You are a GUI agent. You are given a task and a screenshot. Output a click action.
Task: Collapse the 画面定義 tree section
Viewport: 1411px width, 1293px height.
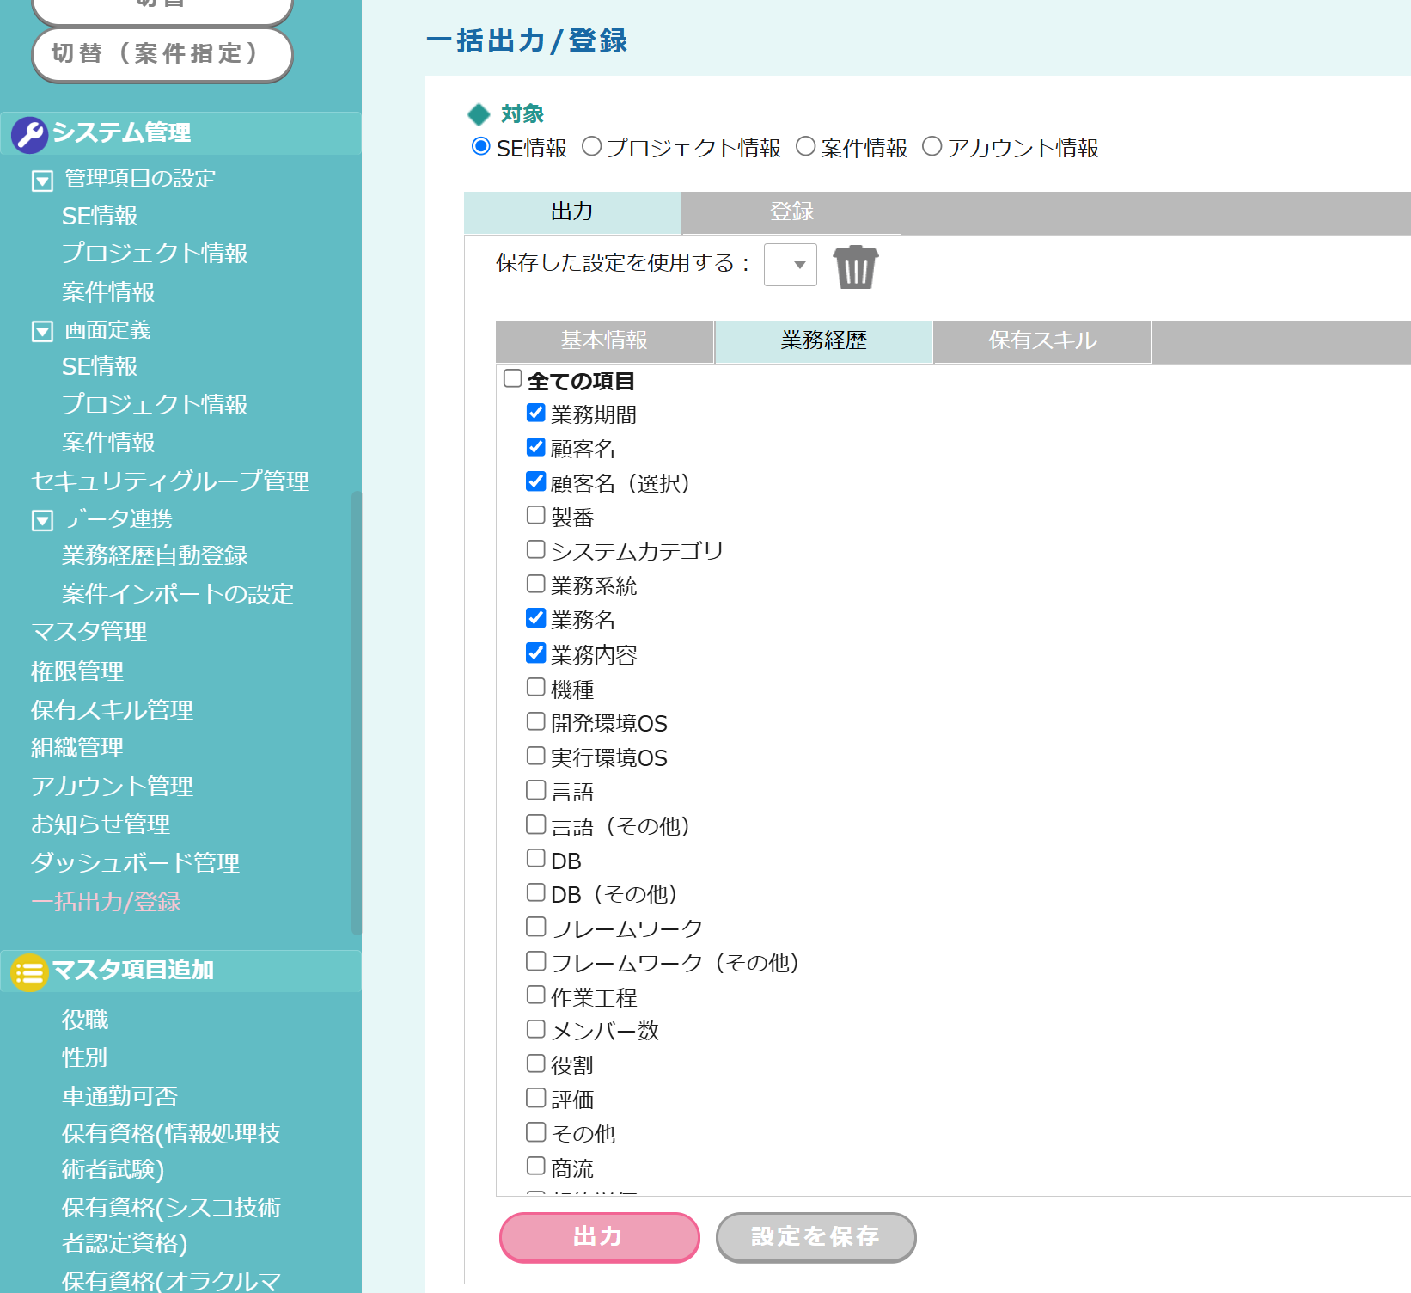point(42,332)
